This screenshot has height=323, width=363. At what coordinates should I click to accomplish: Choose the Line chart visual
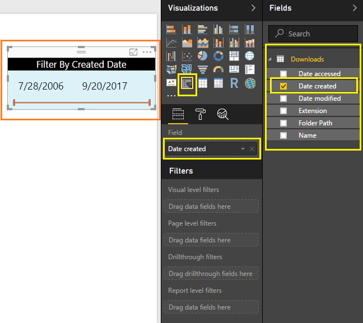click(171, 43)
